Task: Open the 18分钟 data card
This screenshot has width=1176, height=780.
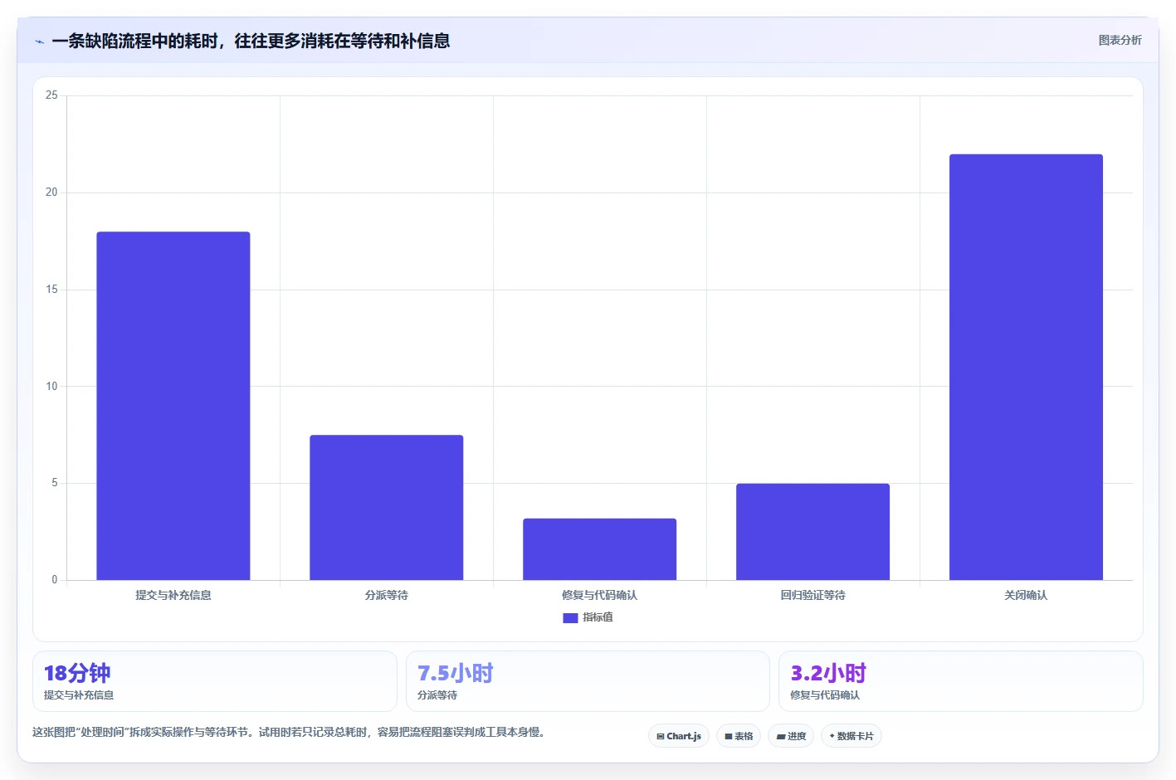Action: pyautogui.click(x=215, y=681)
